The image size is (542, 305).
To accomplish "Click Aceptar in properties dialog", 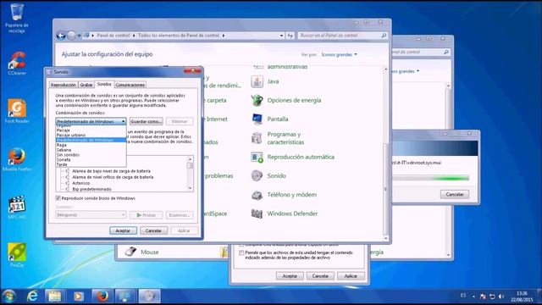I will [290, 276].
